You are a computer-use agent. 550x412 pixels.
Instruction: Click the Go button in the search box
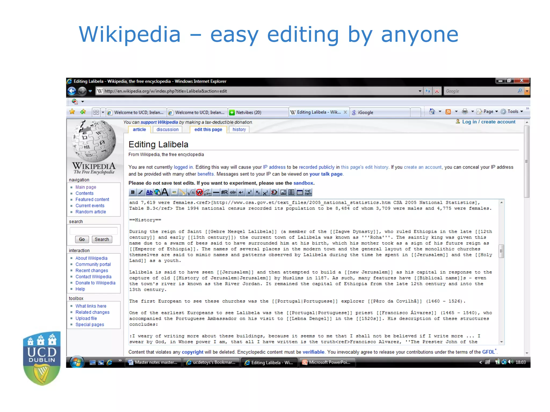(x=82, y=239)
